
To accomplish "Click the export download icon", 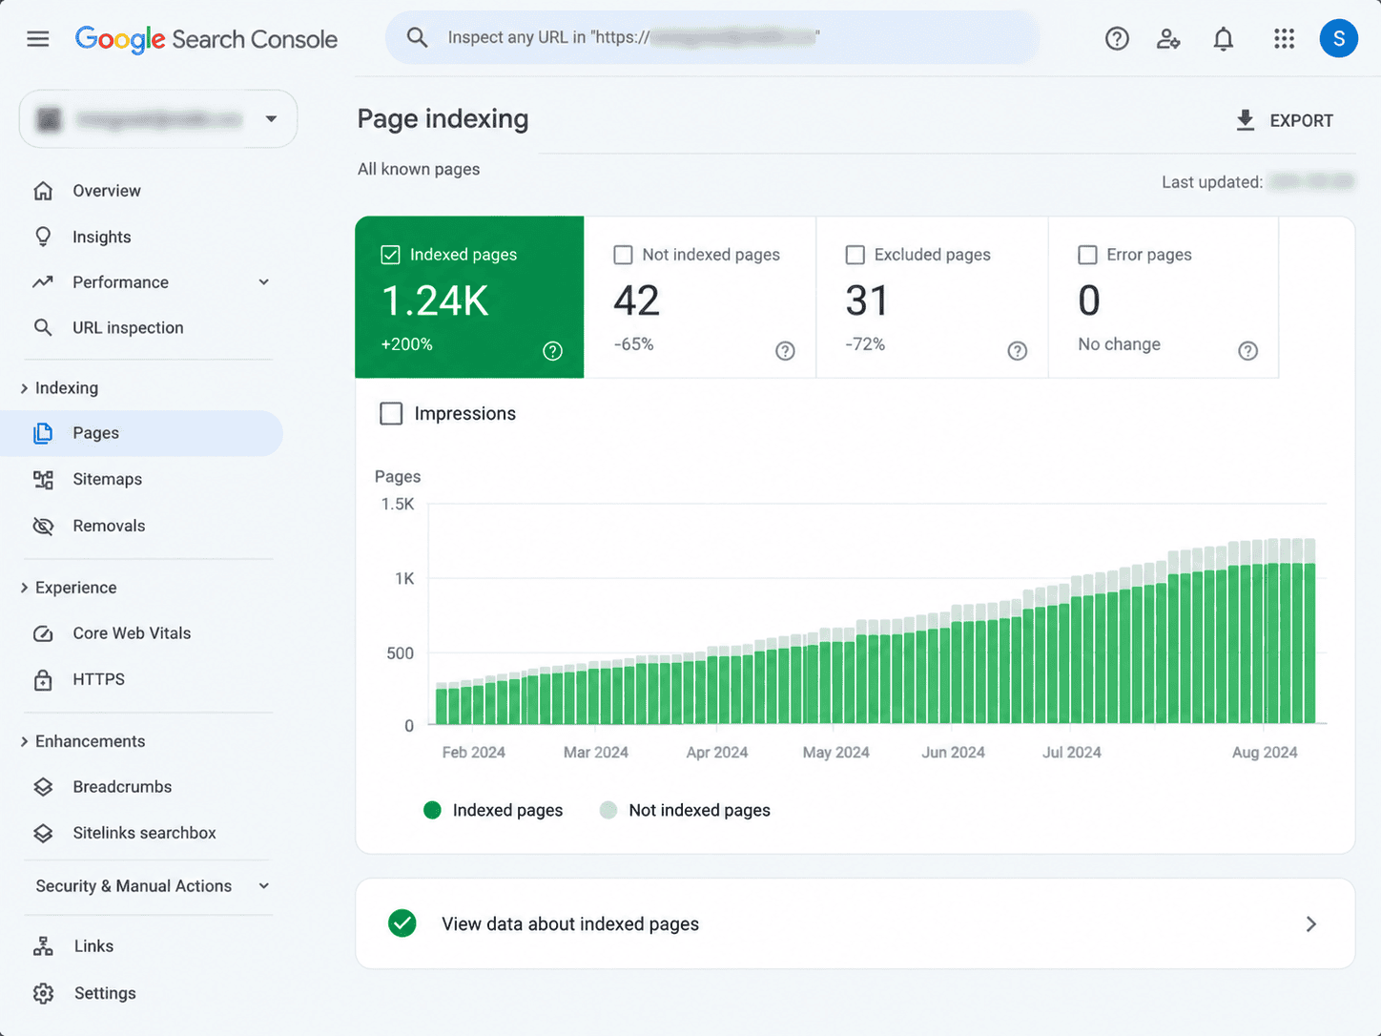I will pos(1245,120).
